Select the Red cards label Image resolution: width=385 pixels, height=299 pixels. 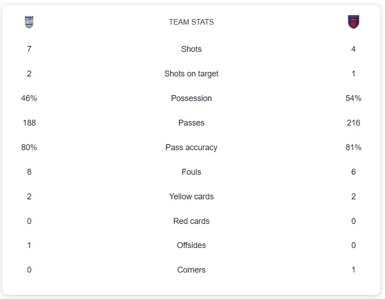191,221
